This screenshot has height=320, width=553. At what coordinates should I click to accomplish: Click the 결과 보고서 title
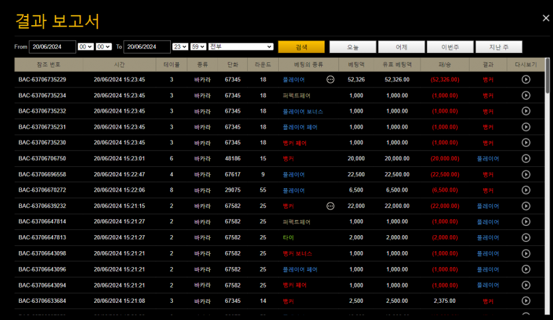coord(58,21)
